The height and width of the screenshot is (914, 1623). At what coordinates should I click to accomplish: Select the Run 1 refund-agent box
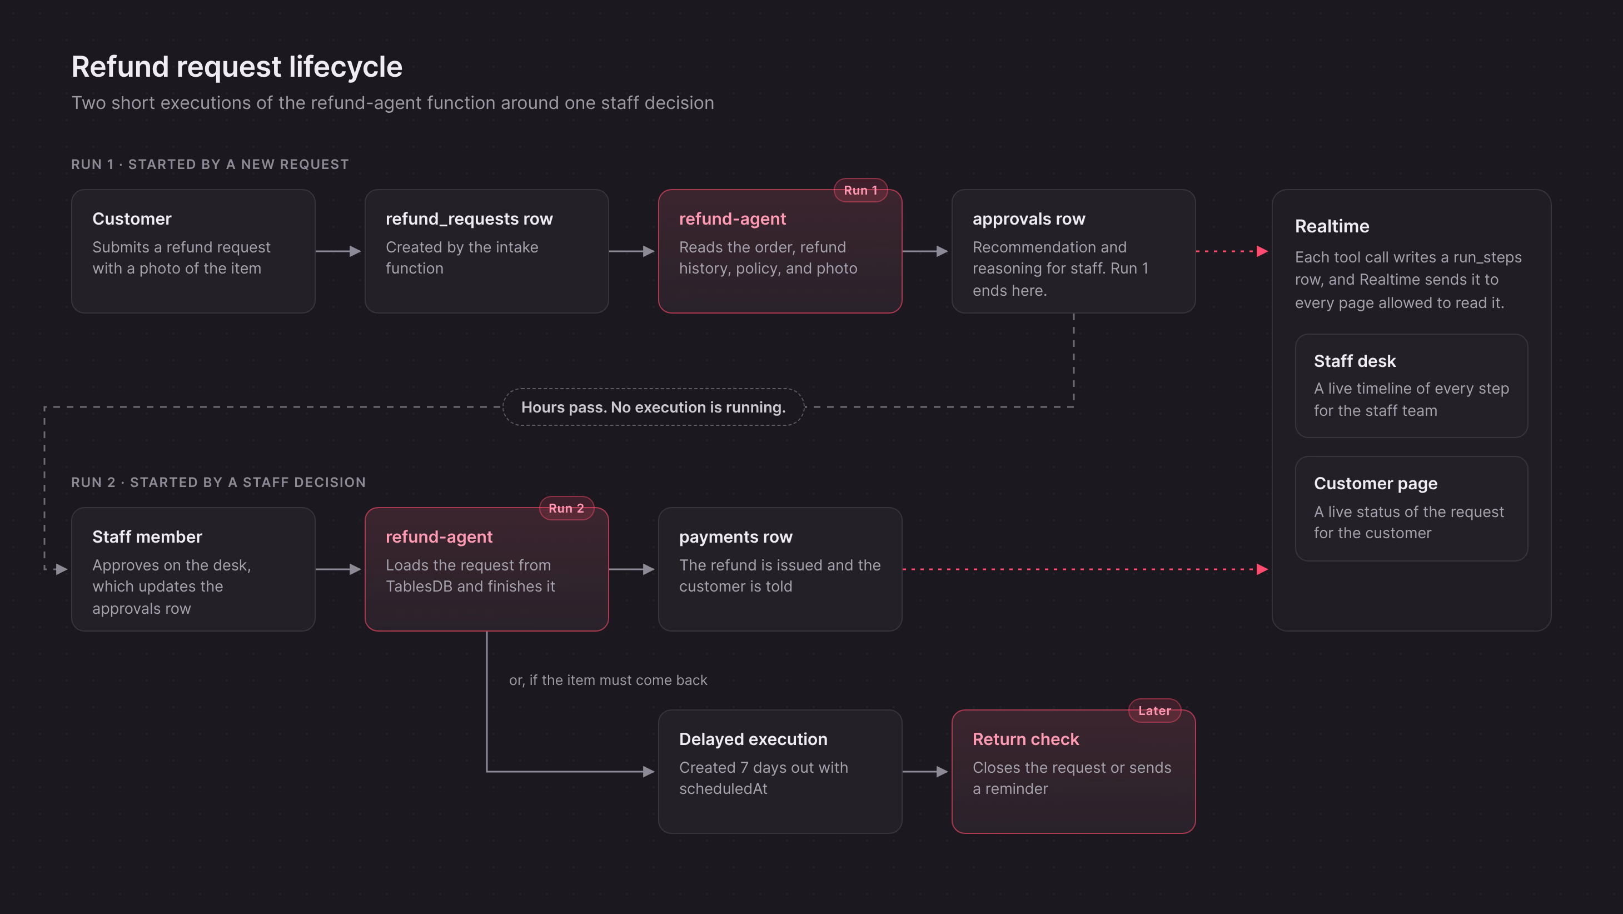click(x=780, y=251)
